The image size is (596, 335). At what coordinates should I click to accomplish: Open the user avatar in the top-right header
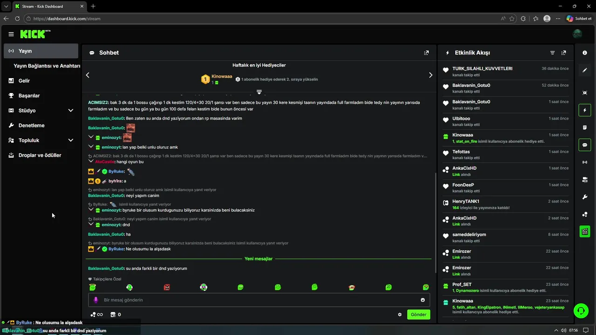577,34
